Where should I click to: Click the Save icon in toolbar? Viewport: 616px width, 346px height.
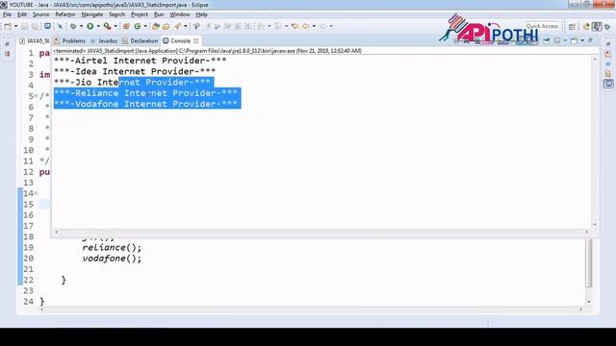click(24, 26)
